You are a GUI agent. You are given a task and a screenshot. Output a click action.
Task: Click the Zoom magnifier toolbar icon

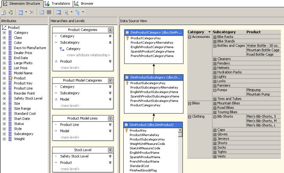click(66, 12)
